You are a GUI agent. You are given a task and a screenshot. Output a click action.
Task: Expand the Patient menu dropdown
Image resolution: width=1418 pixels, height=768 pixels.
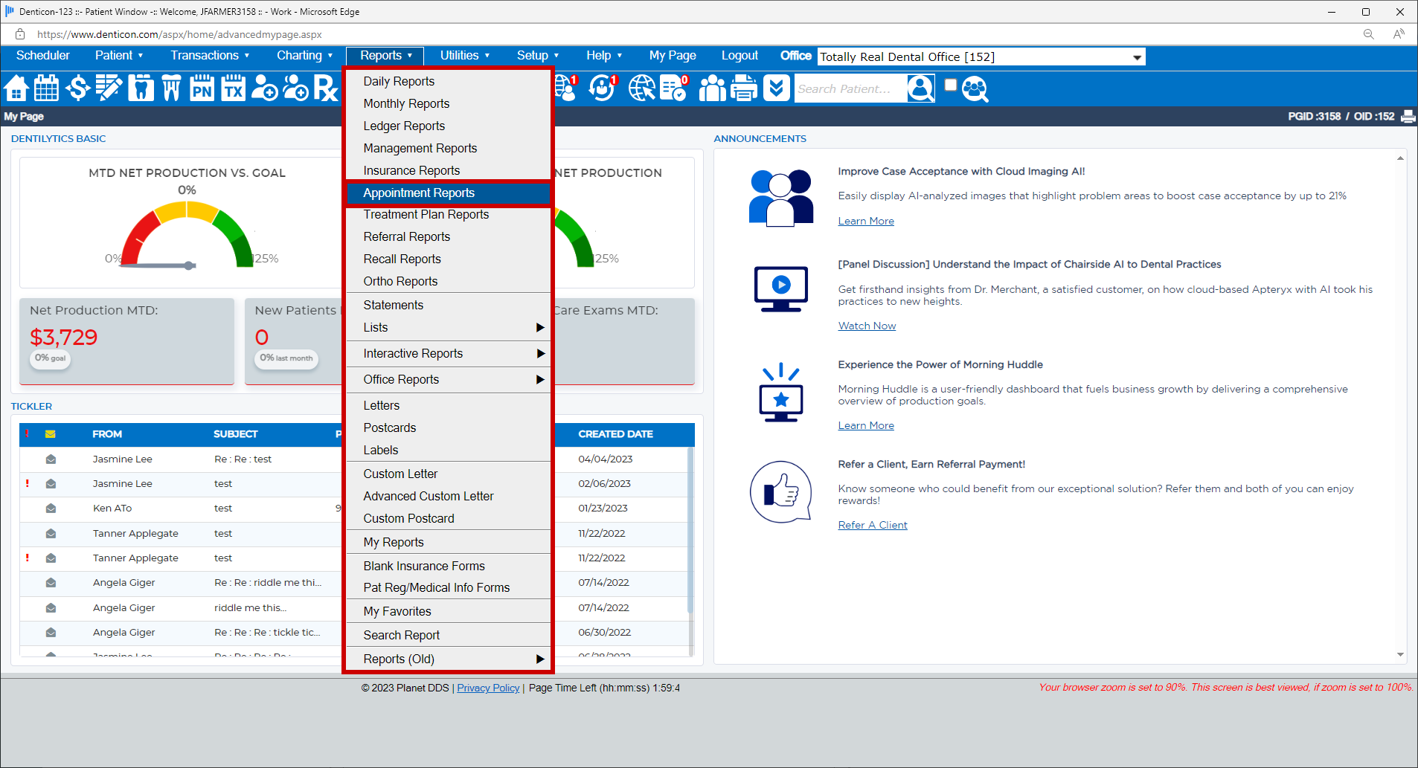pos(119,55)
